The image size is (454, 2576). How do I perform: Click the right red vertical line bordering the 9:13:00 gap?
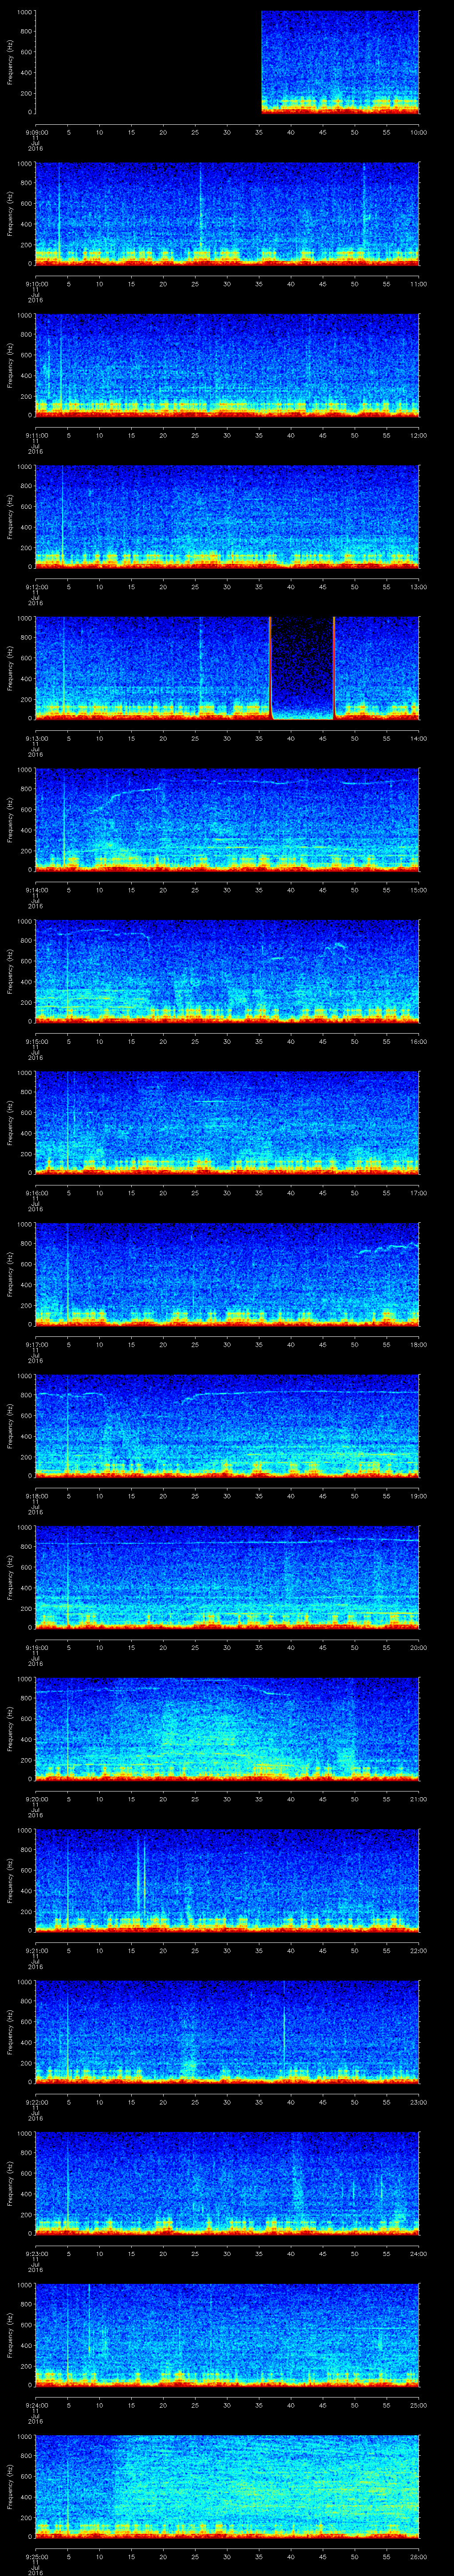[x=333, y=667]
